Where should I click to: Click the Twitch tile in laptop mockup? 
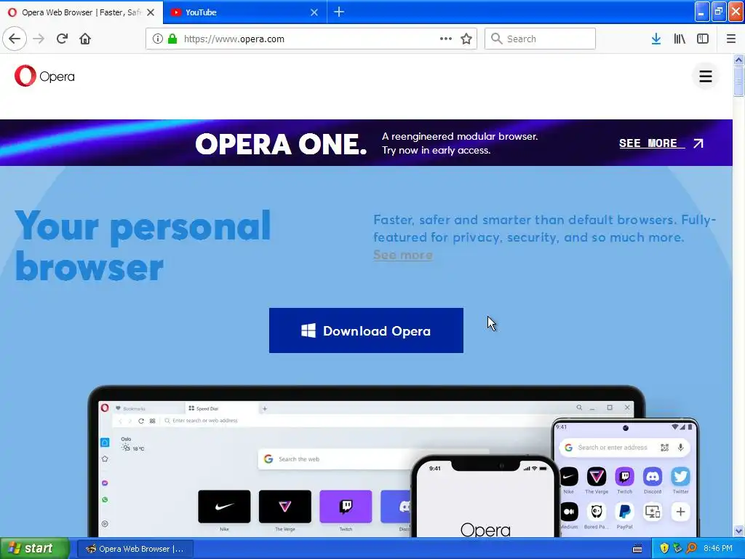[x=346, y=507]
